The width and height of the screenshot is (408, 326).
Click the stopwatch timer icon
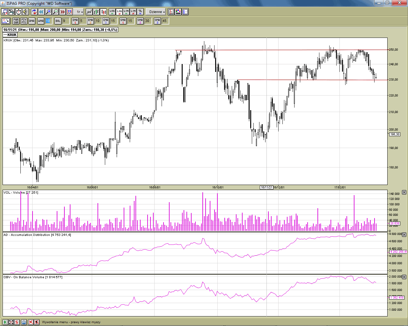(x=18, y=12)
